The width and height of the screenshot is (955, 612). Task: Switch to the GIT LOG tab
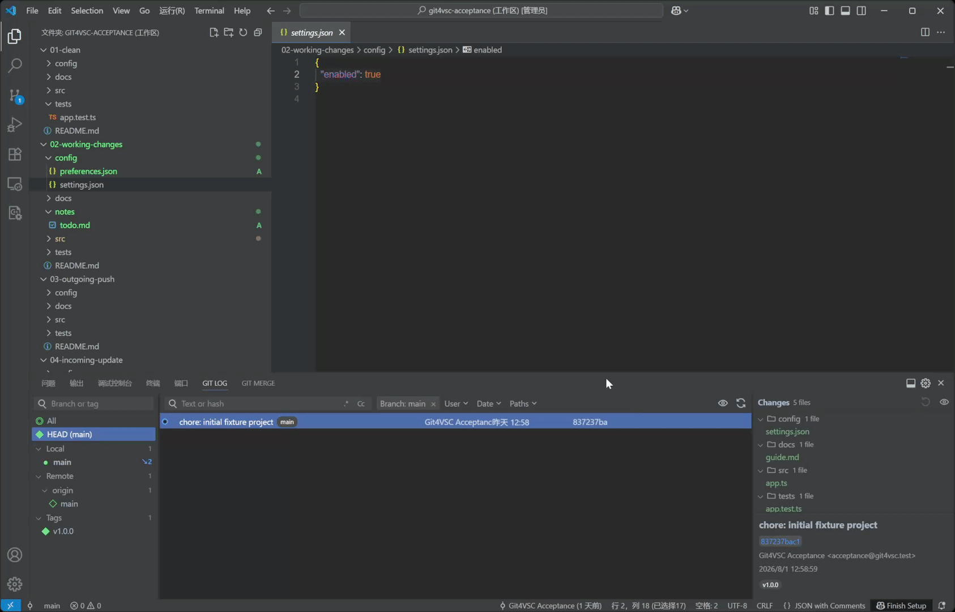point(215,383)
